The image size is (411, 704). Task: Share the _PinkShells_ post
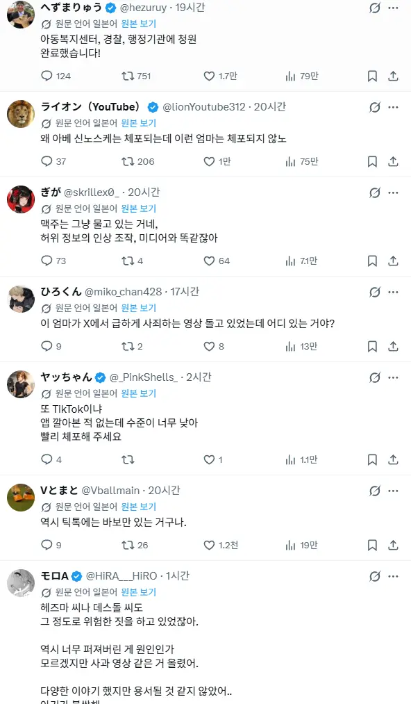393,459
